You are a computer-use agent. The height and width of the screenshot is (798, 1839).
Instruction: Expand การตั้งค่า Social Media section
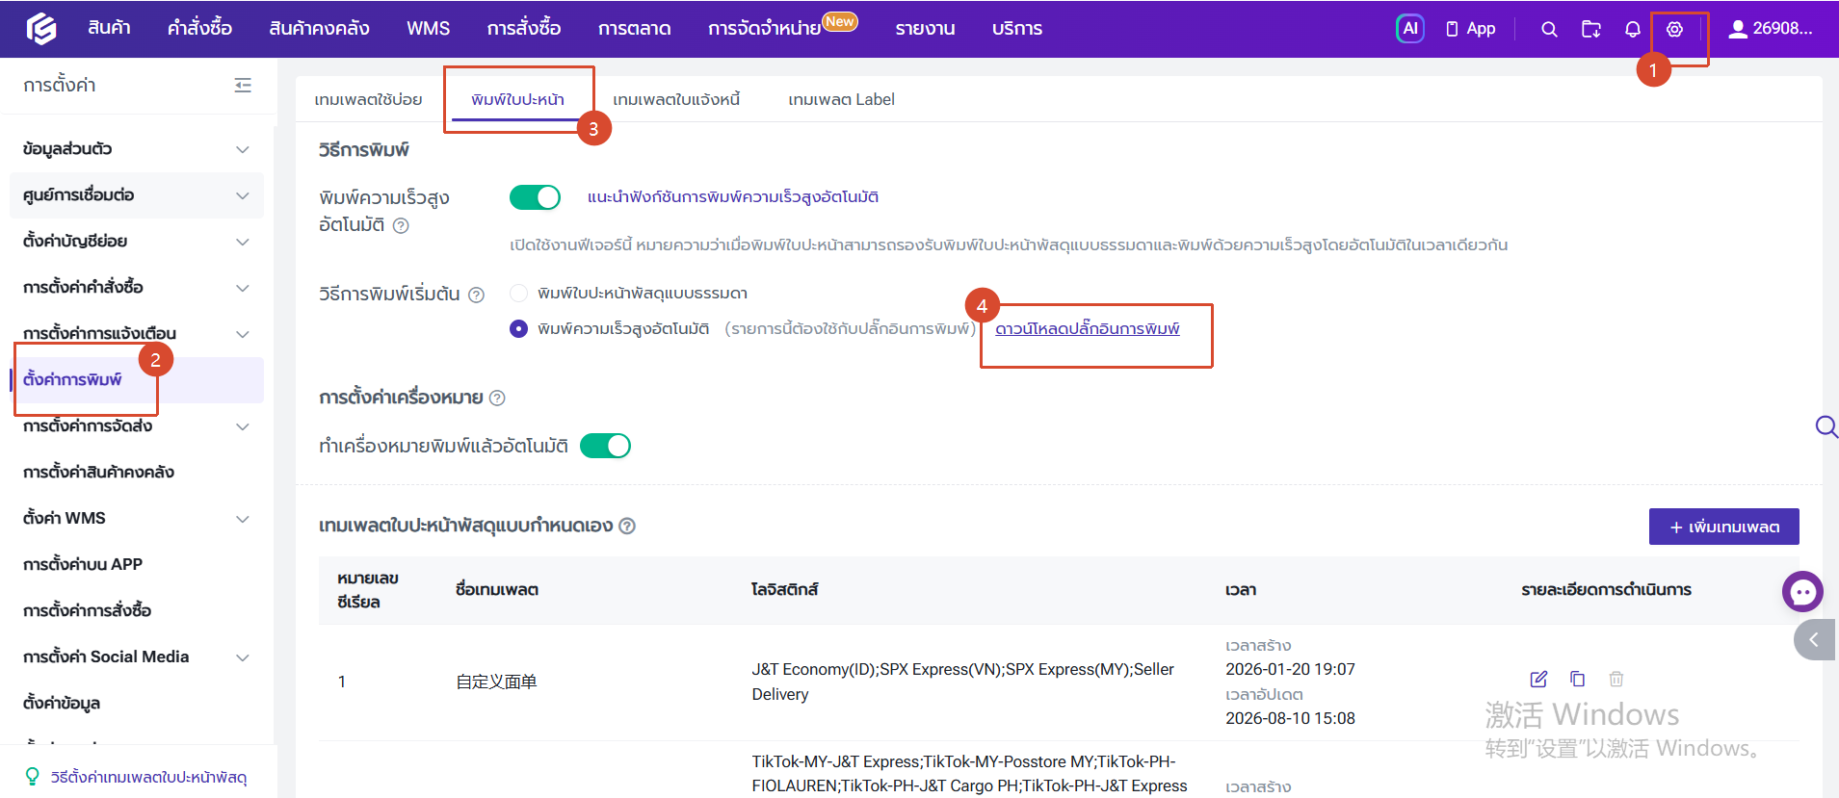pos(136,657)
